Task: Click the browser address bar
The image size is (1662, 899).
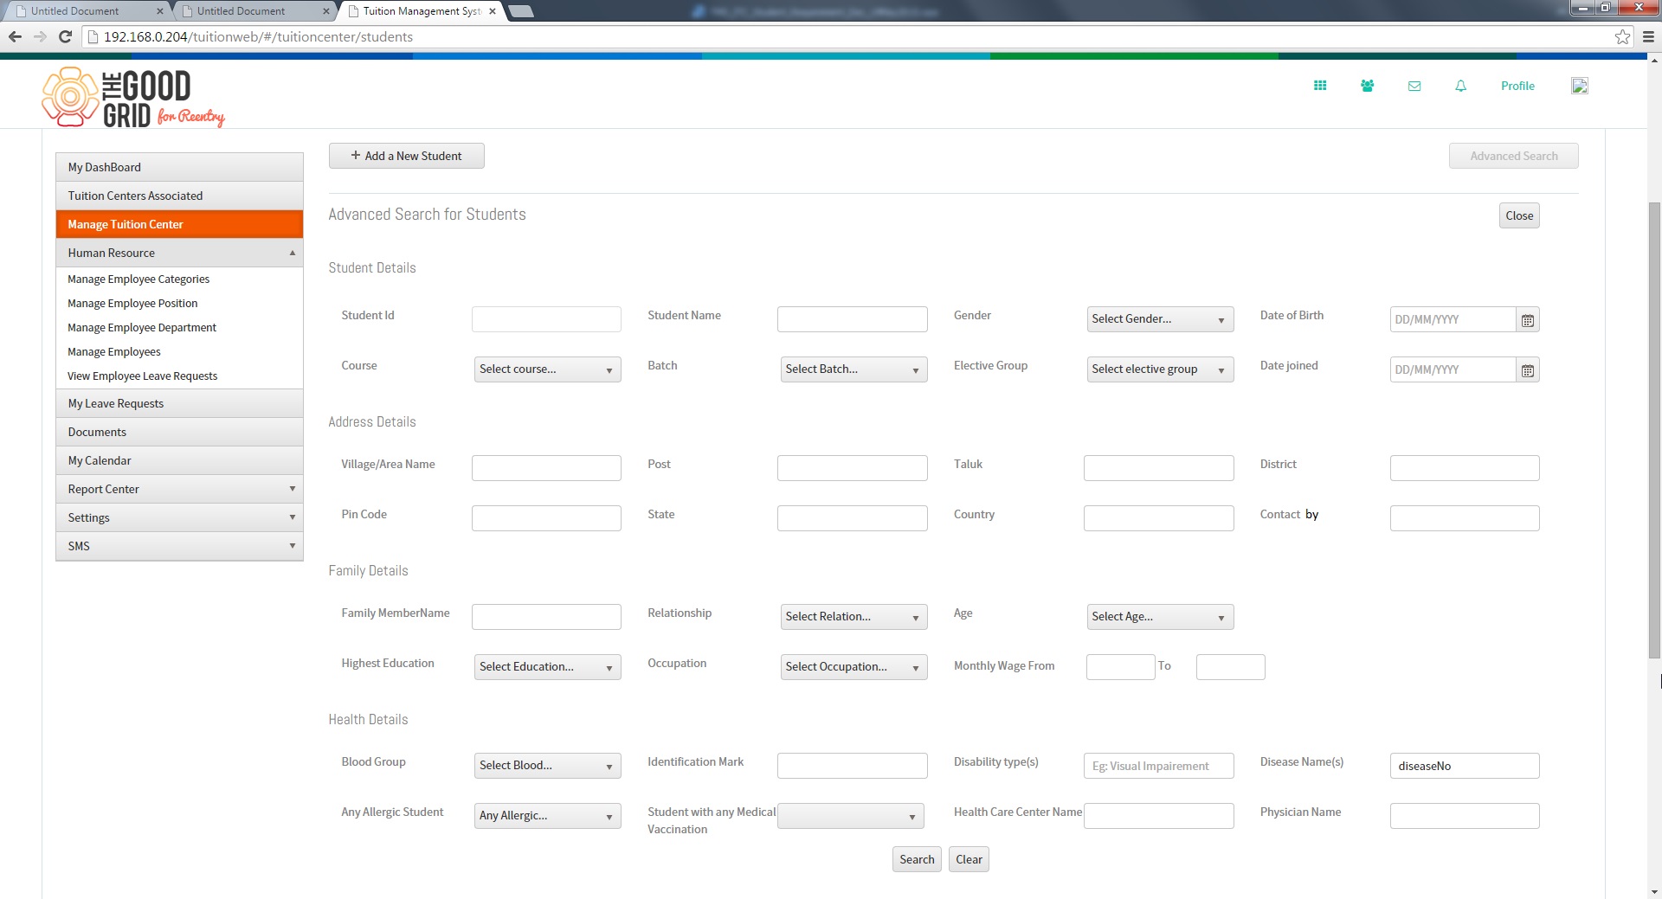Action: (857, 36)
